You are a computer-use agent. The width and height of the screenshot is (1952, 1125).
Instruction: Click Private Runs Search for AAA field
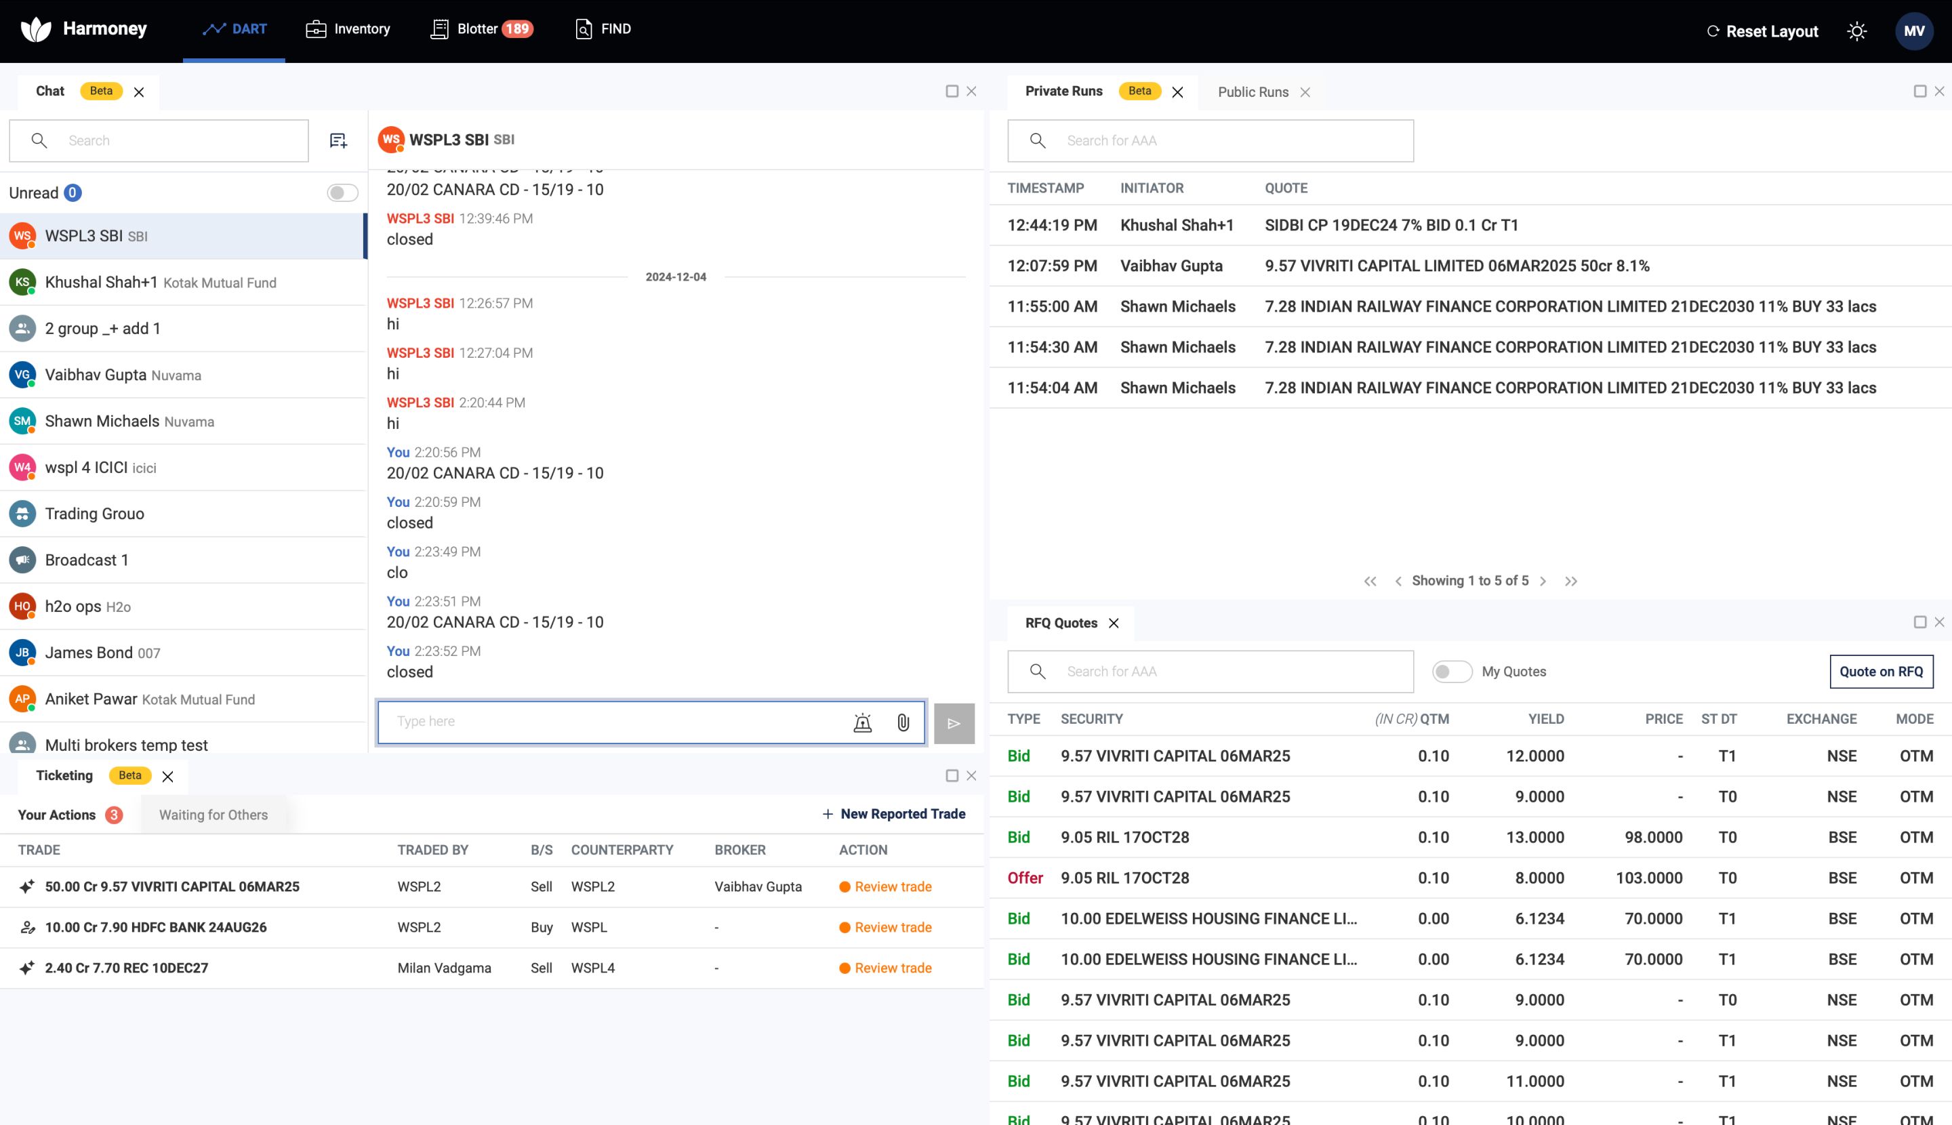[1211, 141]
